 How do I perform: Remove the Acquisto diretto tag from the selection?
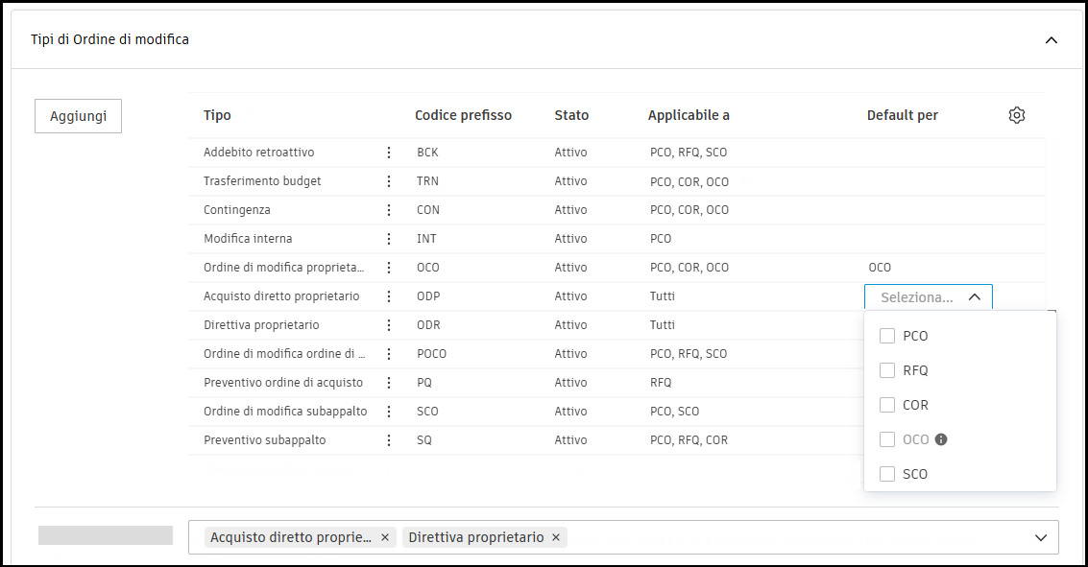tap(384, 537)
